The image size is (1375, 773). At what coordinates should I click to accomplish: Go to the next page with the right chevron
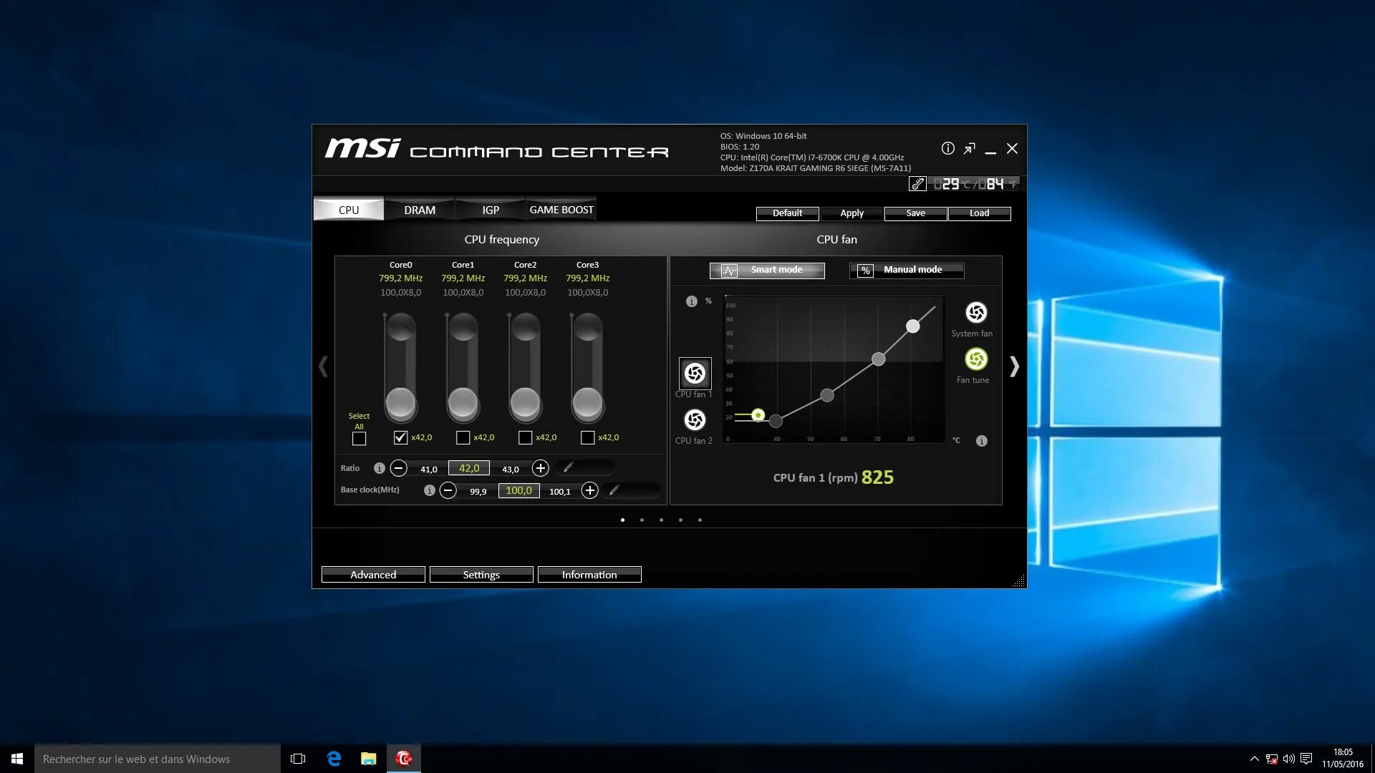1013,366
